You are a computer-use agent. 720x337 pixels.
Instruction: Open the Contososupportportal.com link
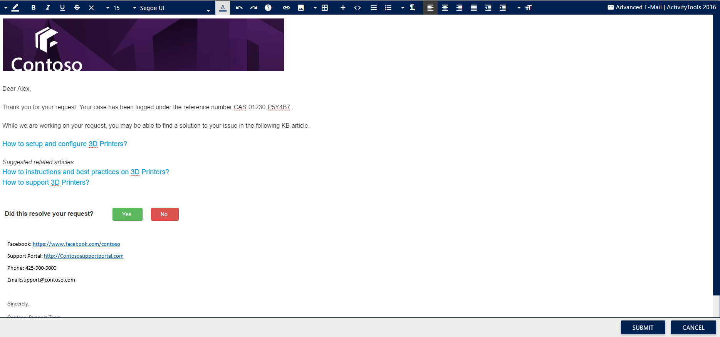(x=84, y=256)
